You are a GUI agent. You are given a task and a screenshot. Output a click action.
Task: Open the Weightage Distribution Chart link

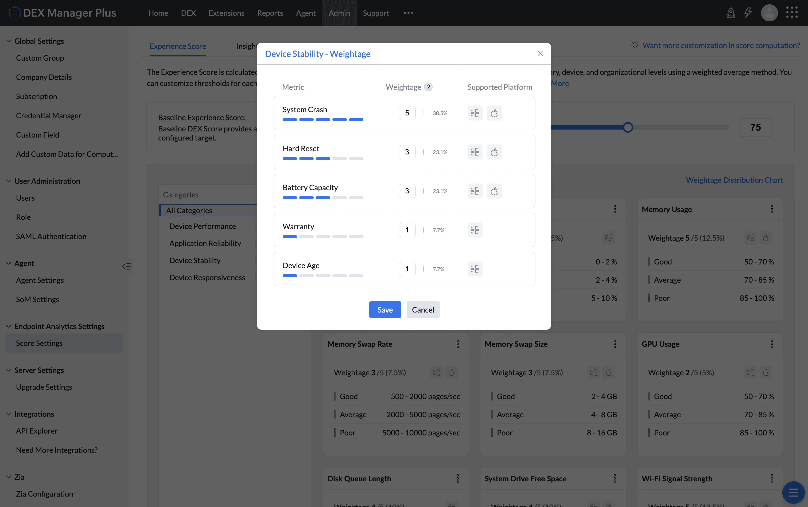coord(734,180)
